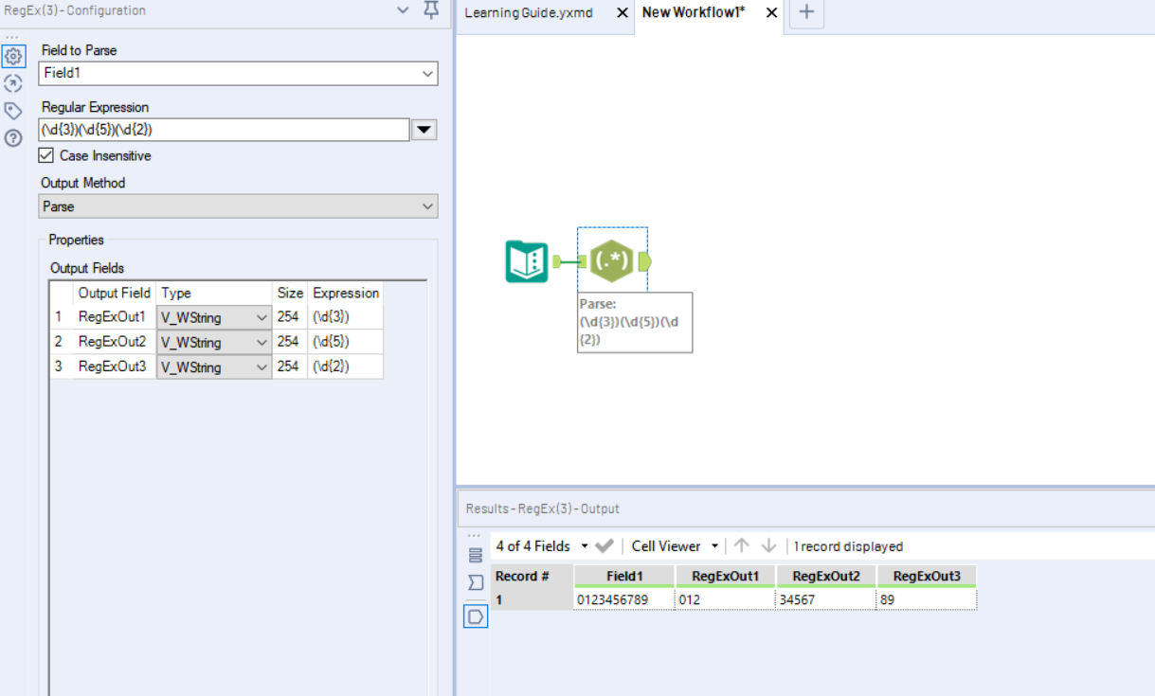This screenshot has height=696, width=1155.
Task: Select the annotation tag icon
Action: pos(14,111)
